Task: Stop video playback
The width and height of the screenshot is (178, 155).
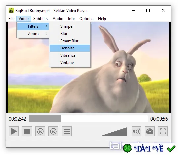Action: 27,131
